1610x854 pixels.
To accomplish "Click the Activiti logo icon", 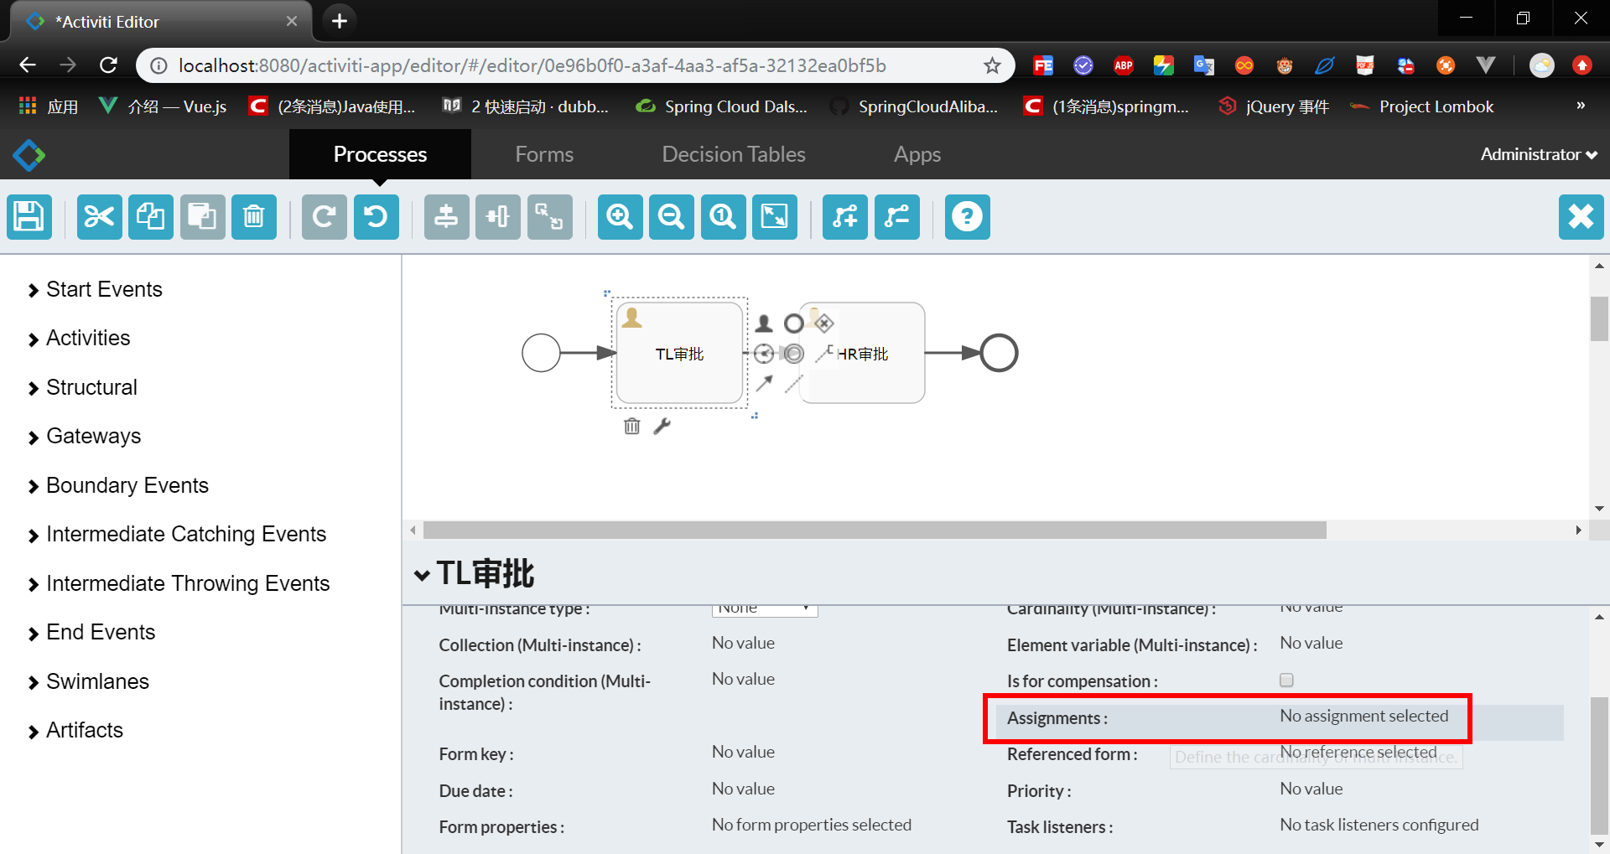I will point(29,155).
